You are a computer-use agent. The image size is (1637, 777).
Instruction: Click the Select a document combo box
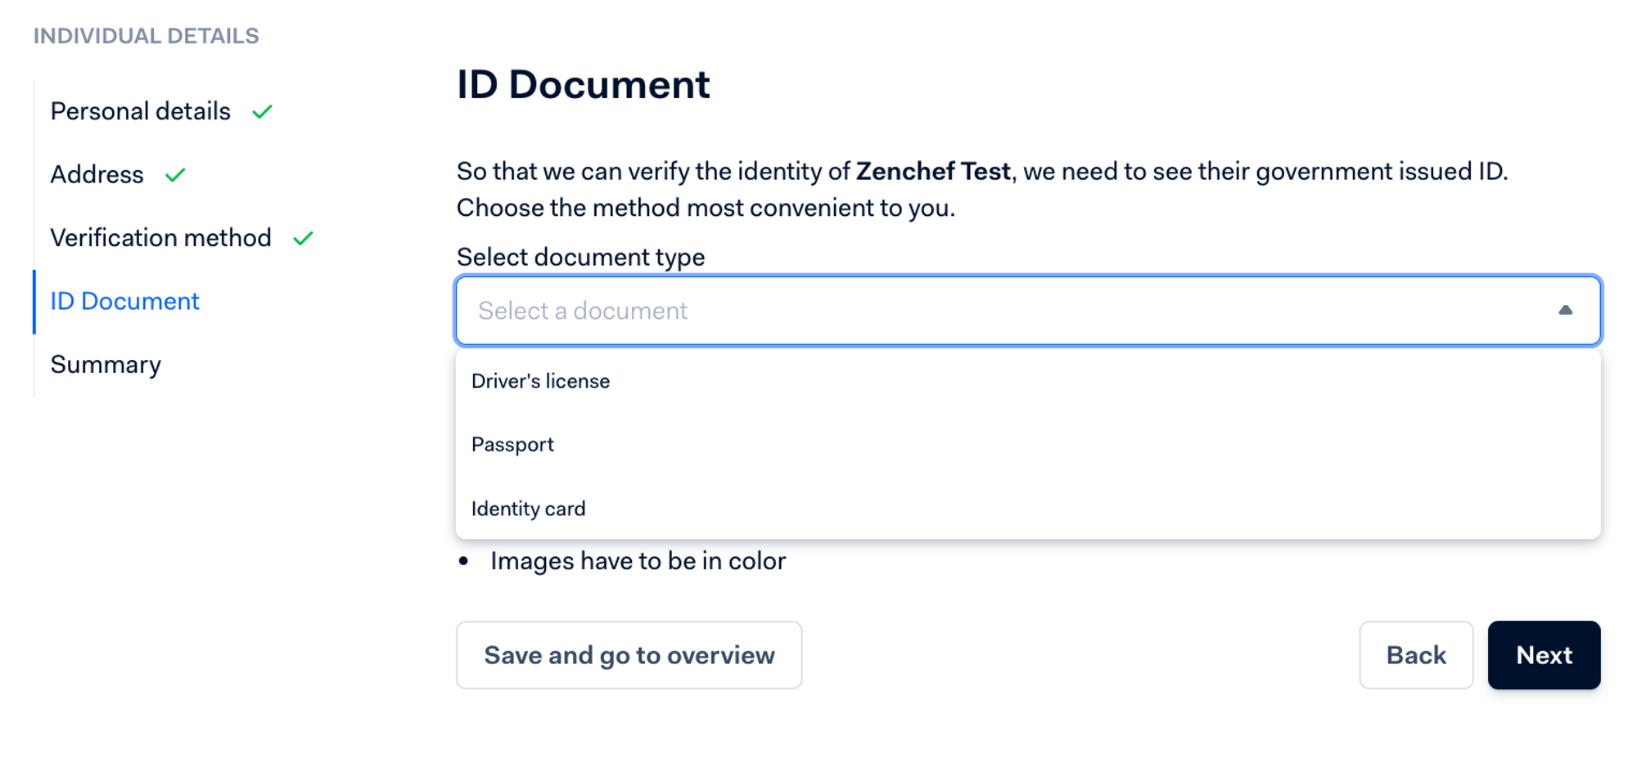click(x=982, y=311)
